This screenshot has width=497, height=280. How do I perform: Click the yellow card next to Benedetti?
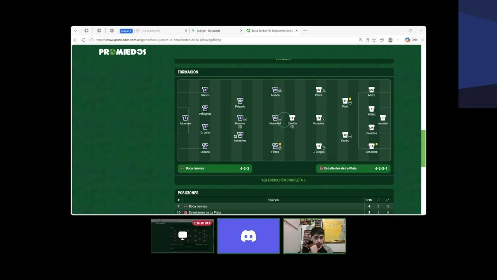click(x=376, y=144)
